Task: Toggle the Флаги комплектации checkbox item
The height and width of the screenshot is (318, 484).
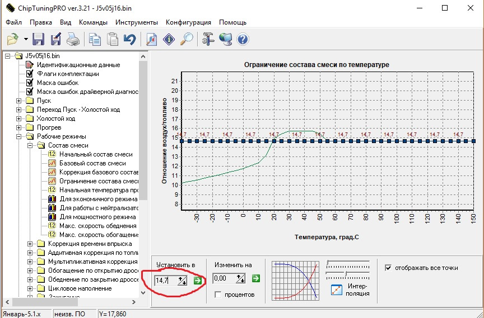Action: [30, 74]
